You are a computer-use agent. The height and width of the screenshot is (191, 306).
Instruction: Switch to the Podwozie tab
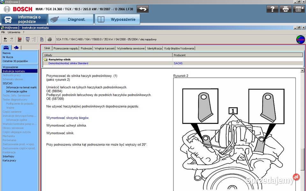pyautogui.click(x=86, y=48)
